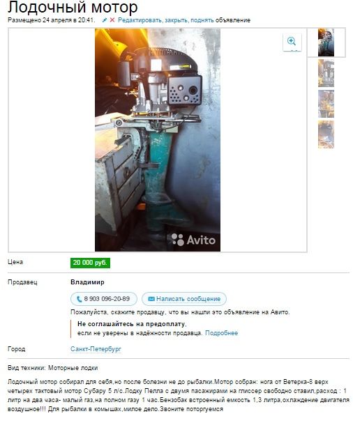
Task: Click the phone handset icon
Action: [79, 299]
